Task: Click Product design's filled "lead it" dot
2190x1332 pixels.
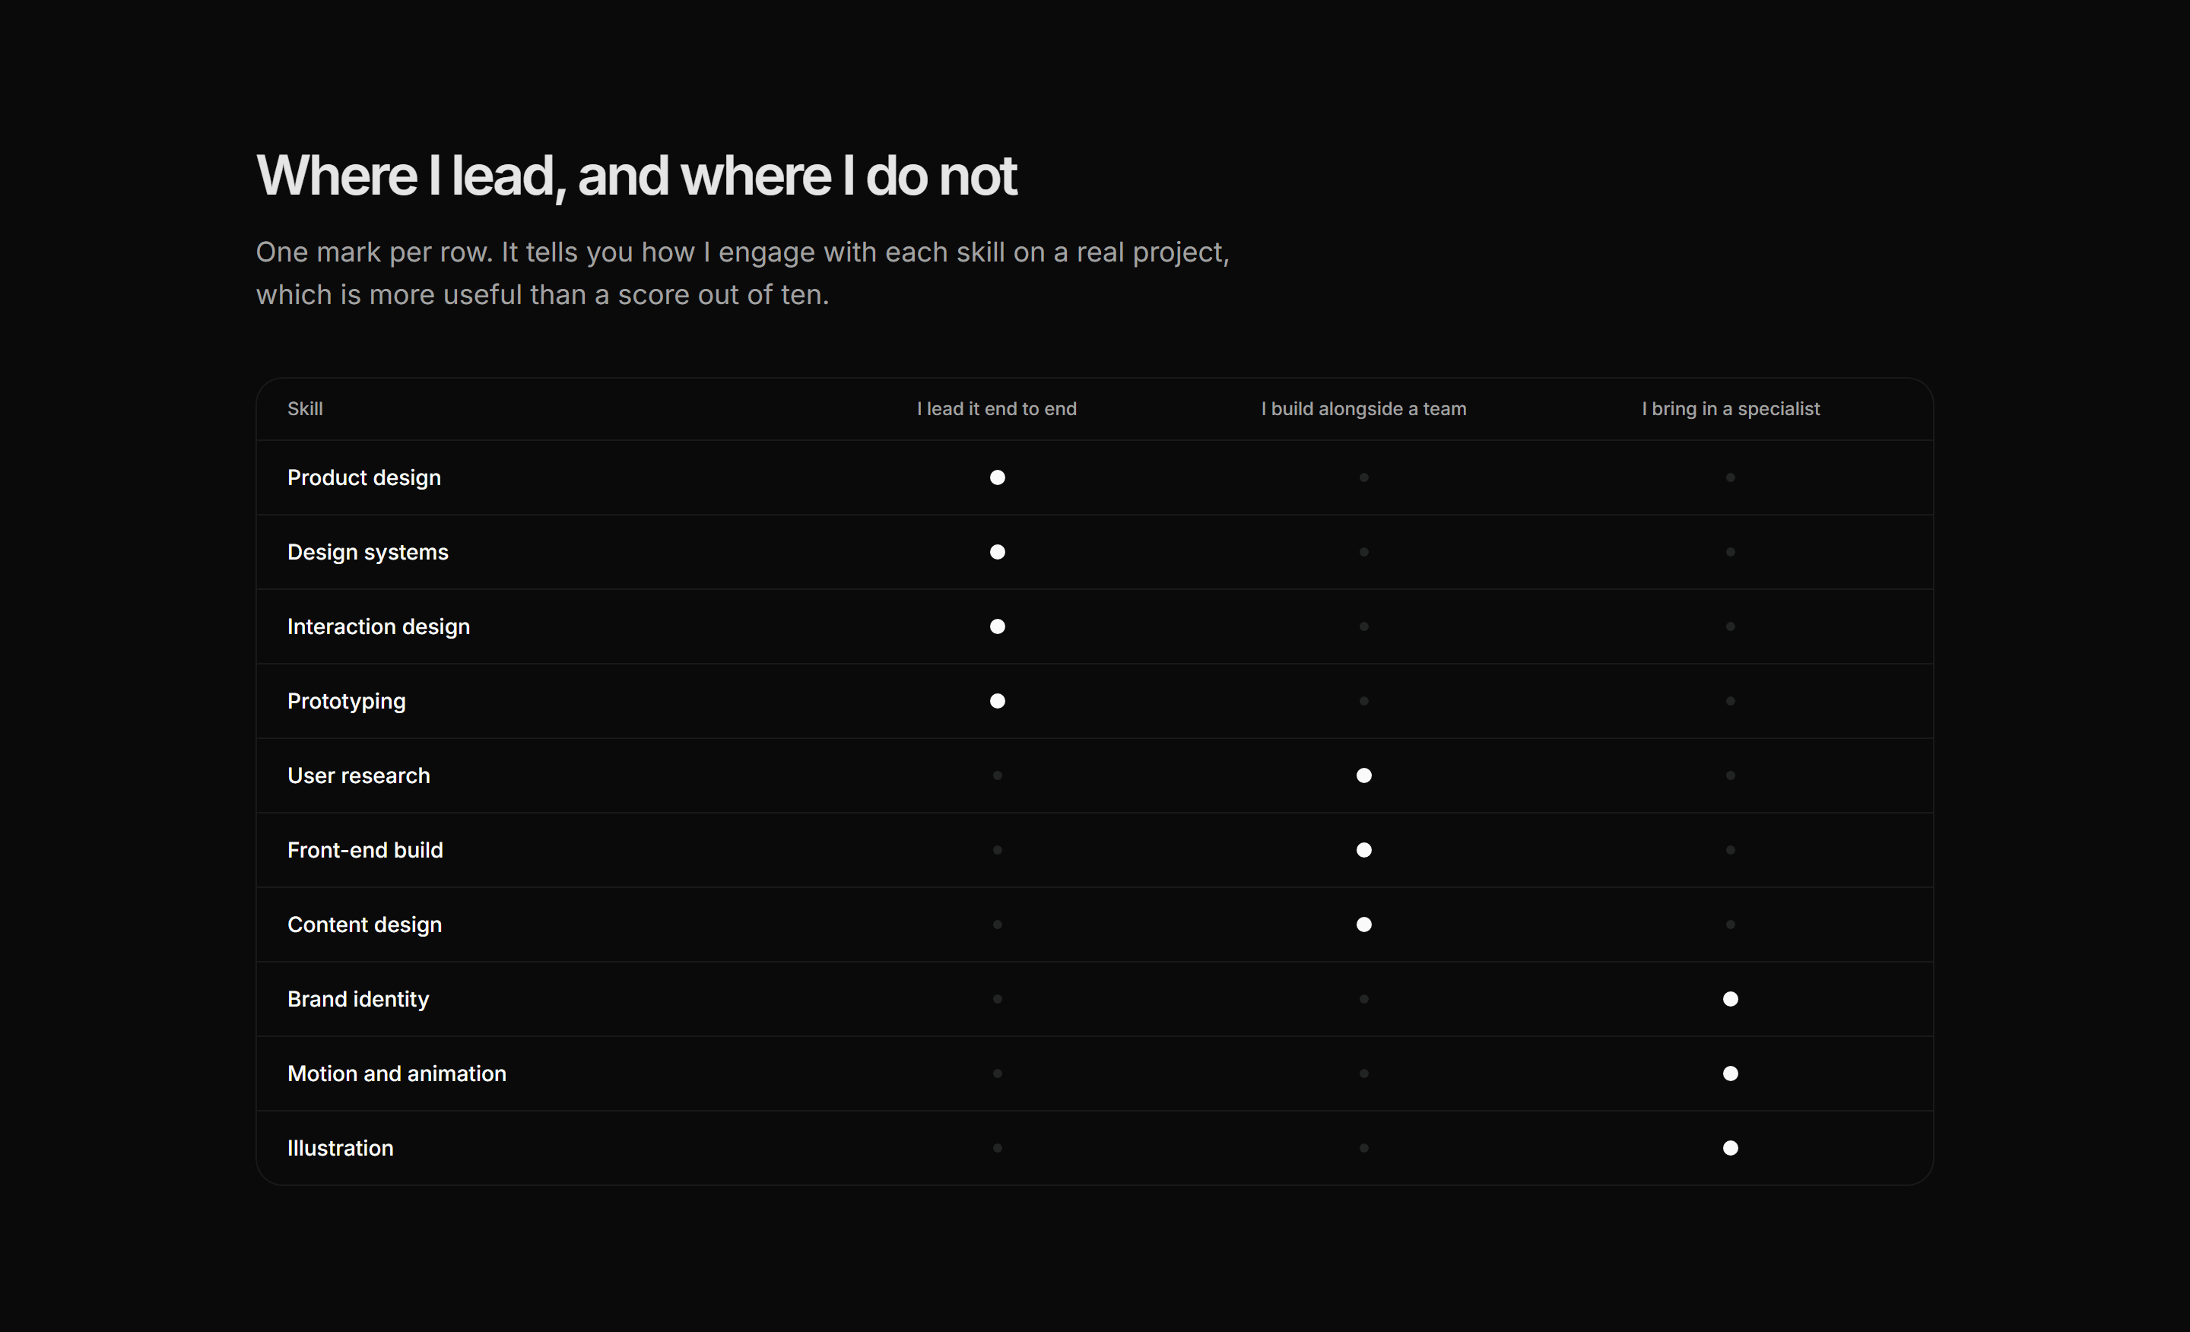Action: [x=997, y=477]
